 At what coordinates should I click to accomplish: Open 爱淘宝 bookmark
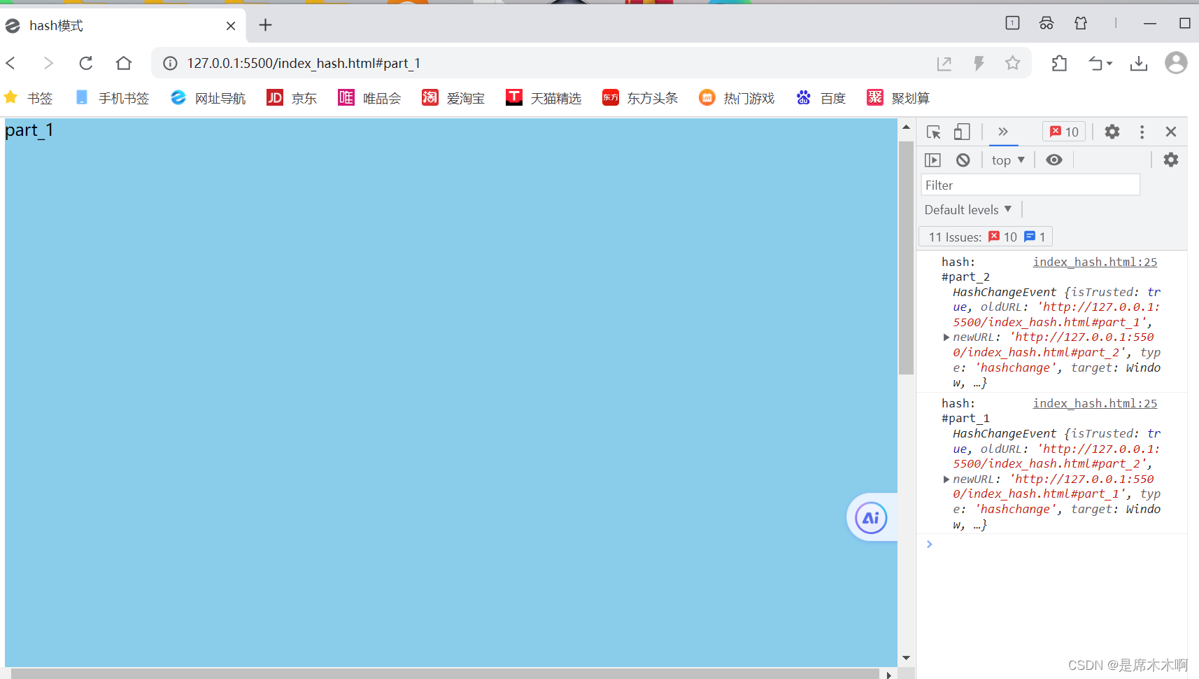[x=453, y=98]
